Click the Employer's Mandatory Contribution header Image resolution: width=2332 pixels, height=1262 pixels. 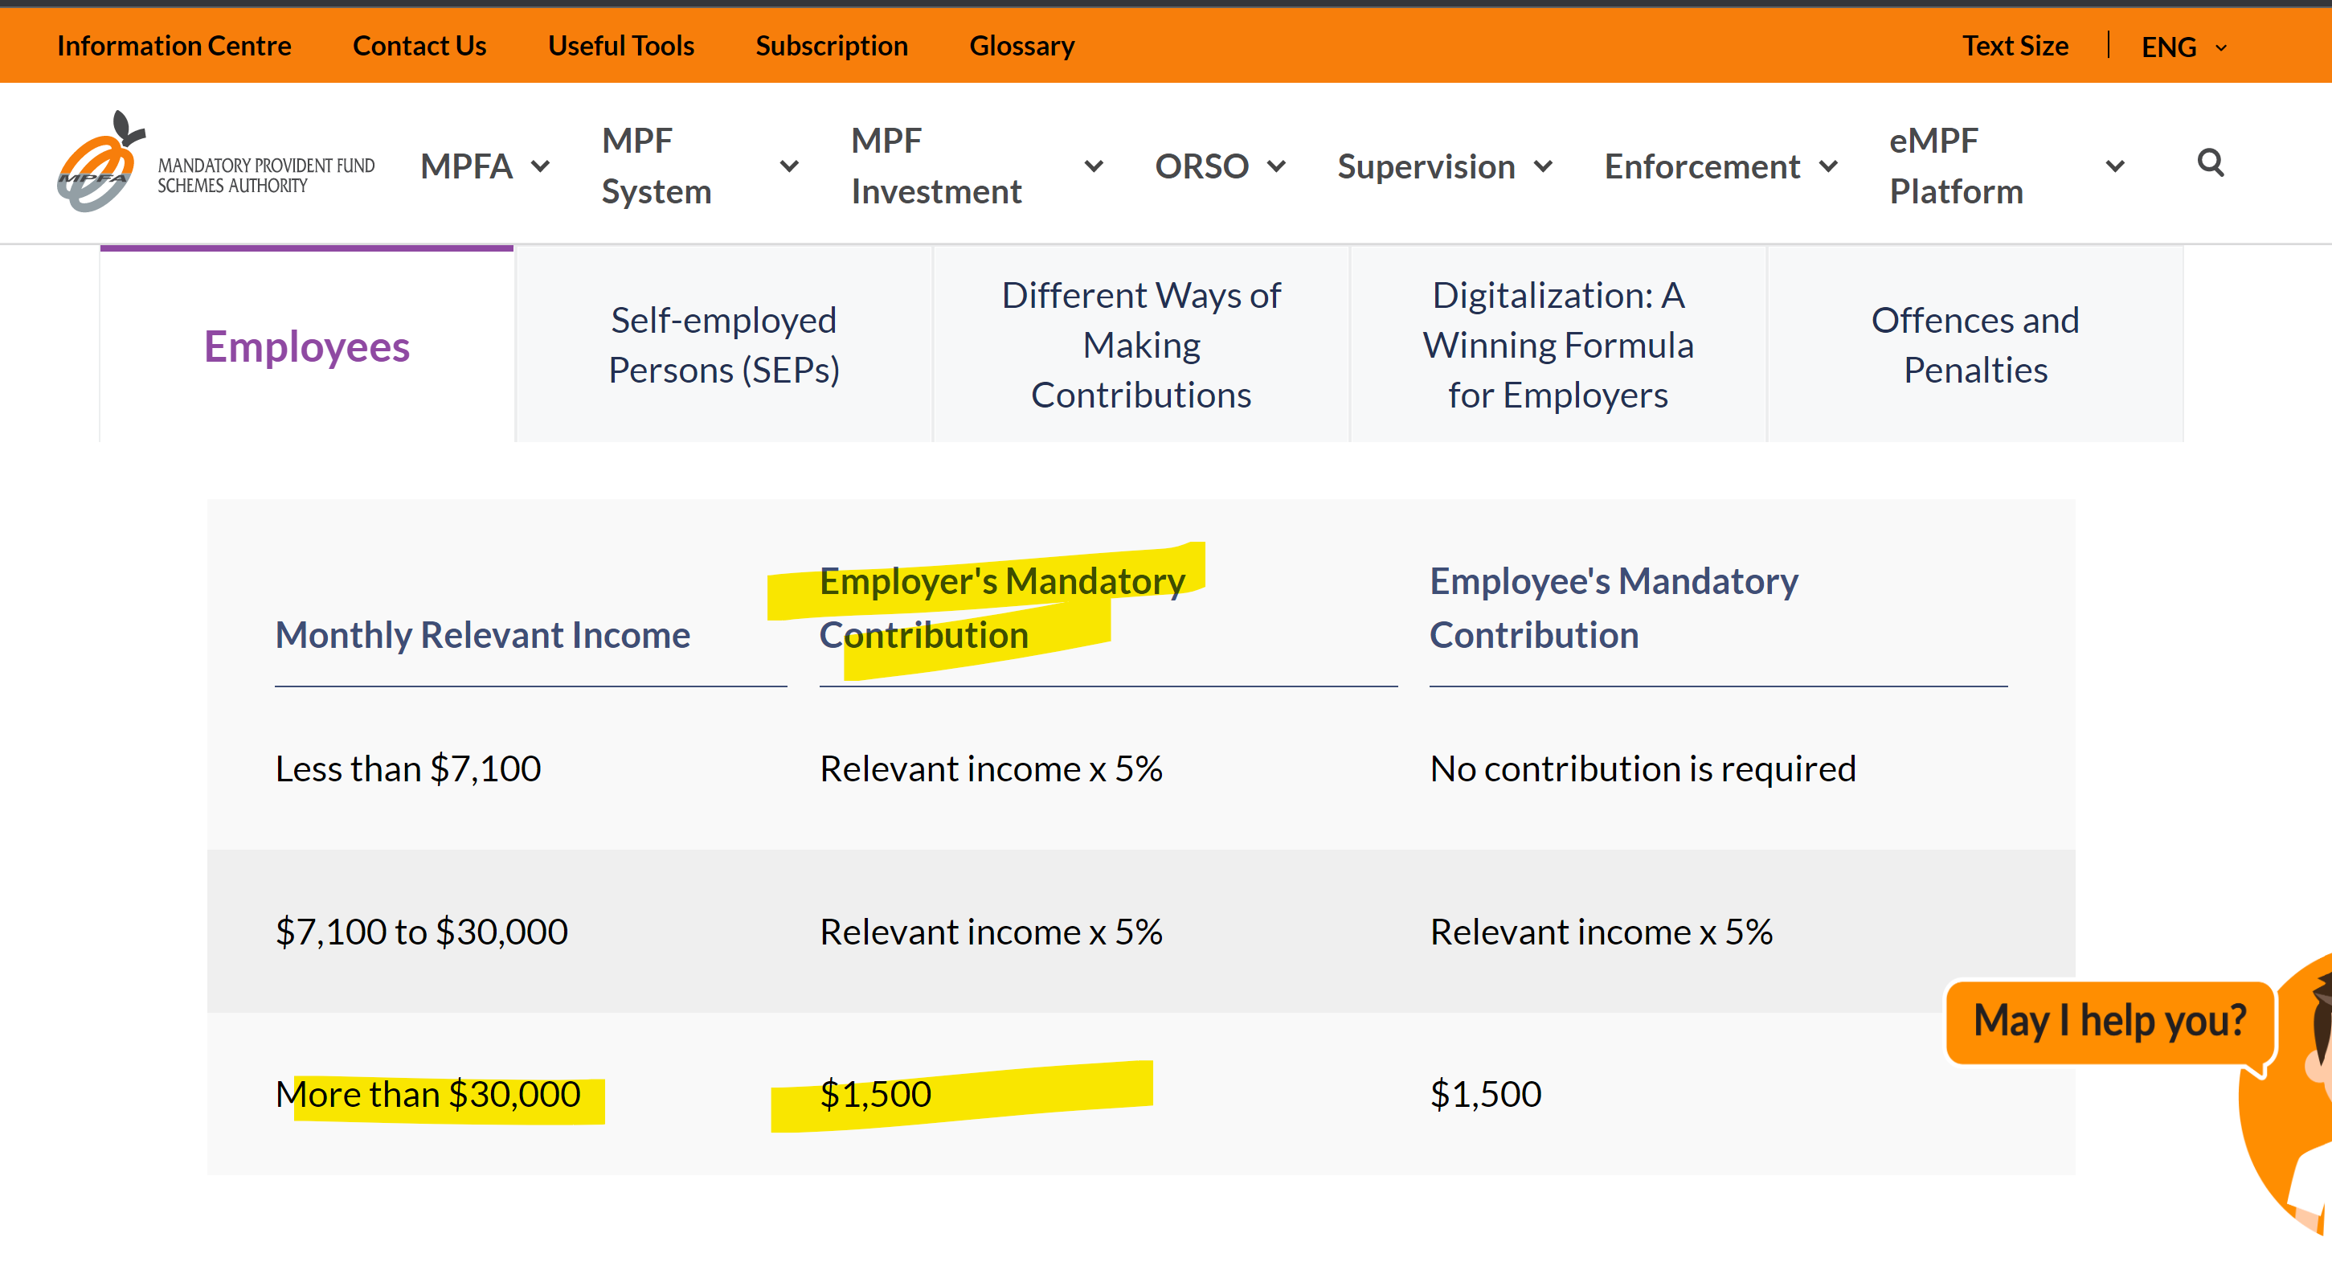coord(1002,608)
